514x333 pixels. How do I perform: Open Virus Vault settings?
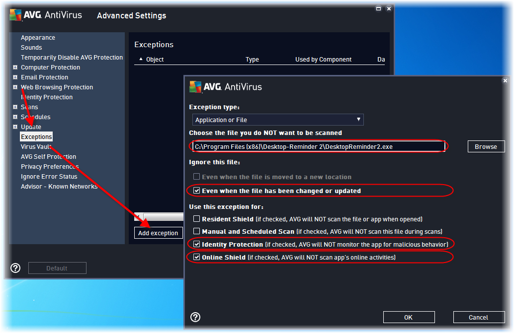coord(36,146)
